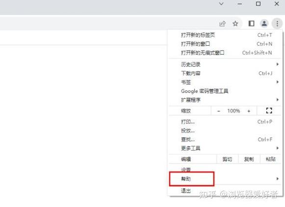The height and width of the screenshot is (207, 285).
Task: Click the three-dot Chrome menu button
Action: (277, 24)
